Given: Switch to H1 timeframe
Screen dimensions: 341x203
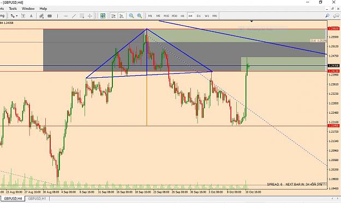Looking at the screenshot, I should click(182, 16).
